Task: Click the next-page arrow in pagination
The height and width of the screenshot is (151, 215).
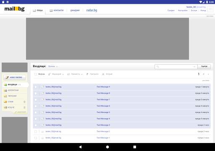Action: [208, 74]
